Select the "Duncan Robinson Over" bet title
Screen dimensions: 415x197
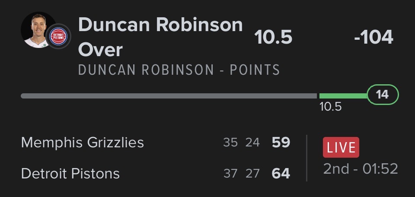click(160, 38)
